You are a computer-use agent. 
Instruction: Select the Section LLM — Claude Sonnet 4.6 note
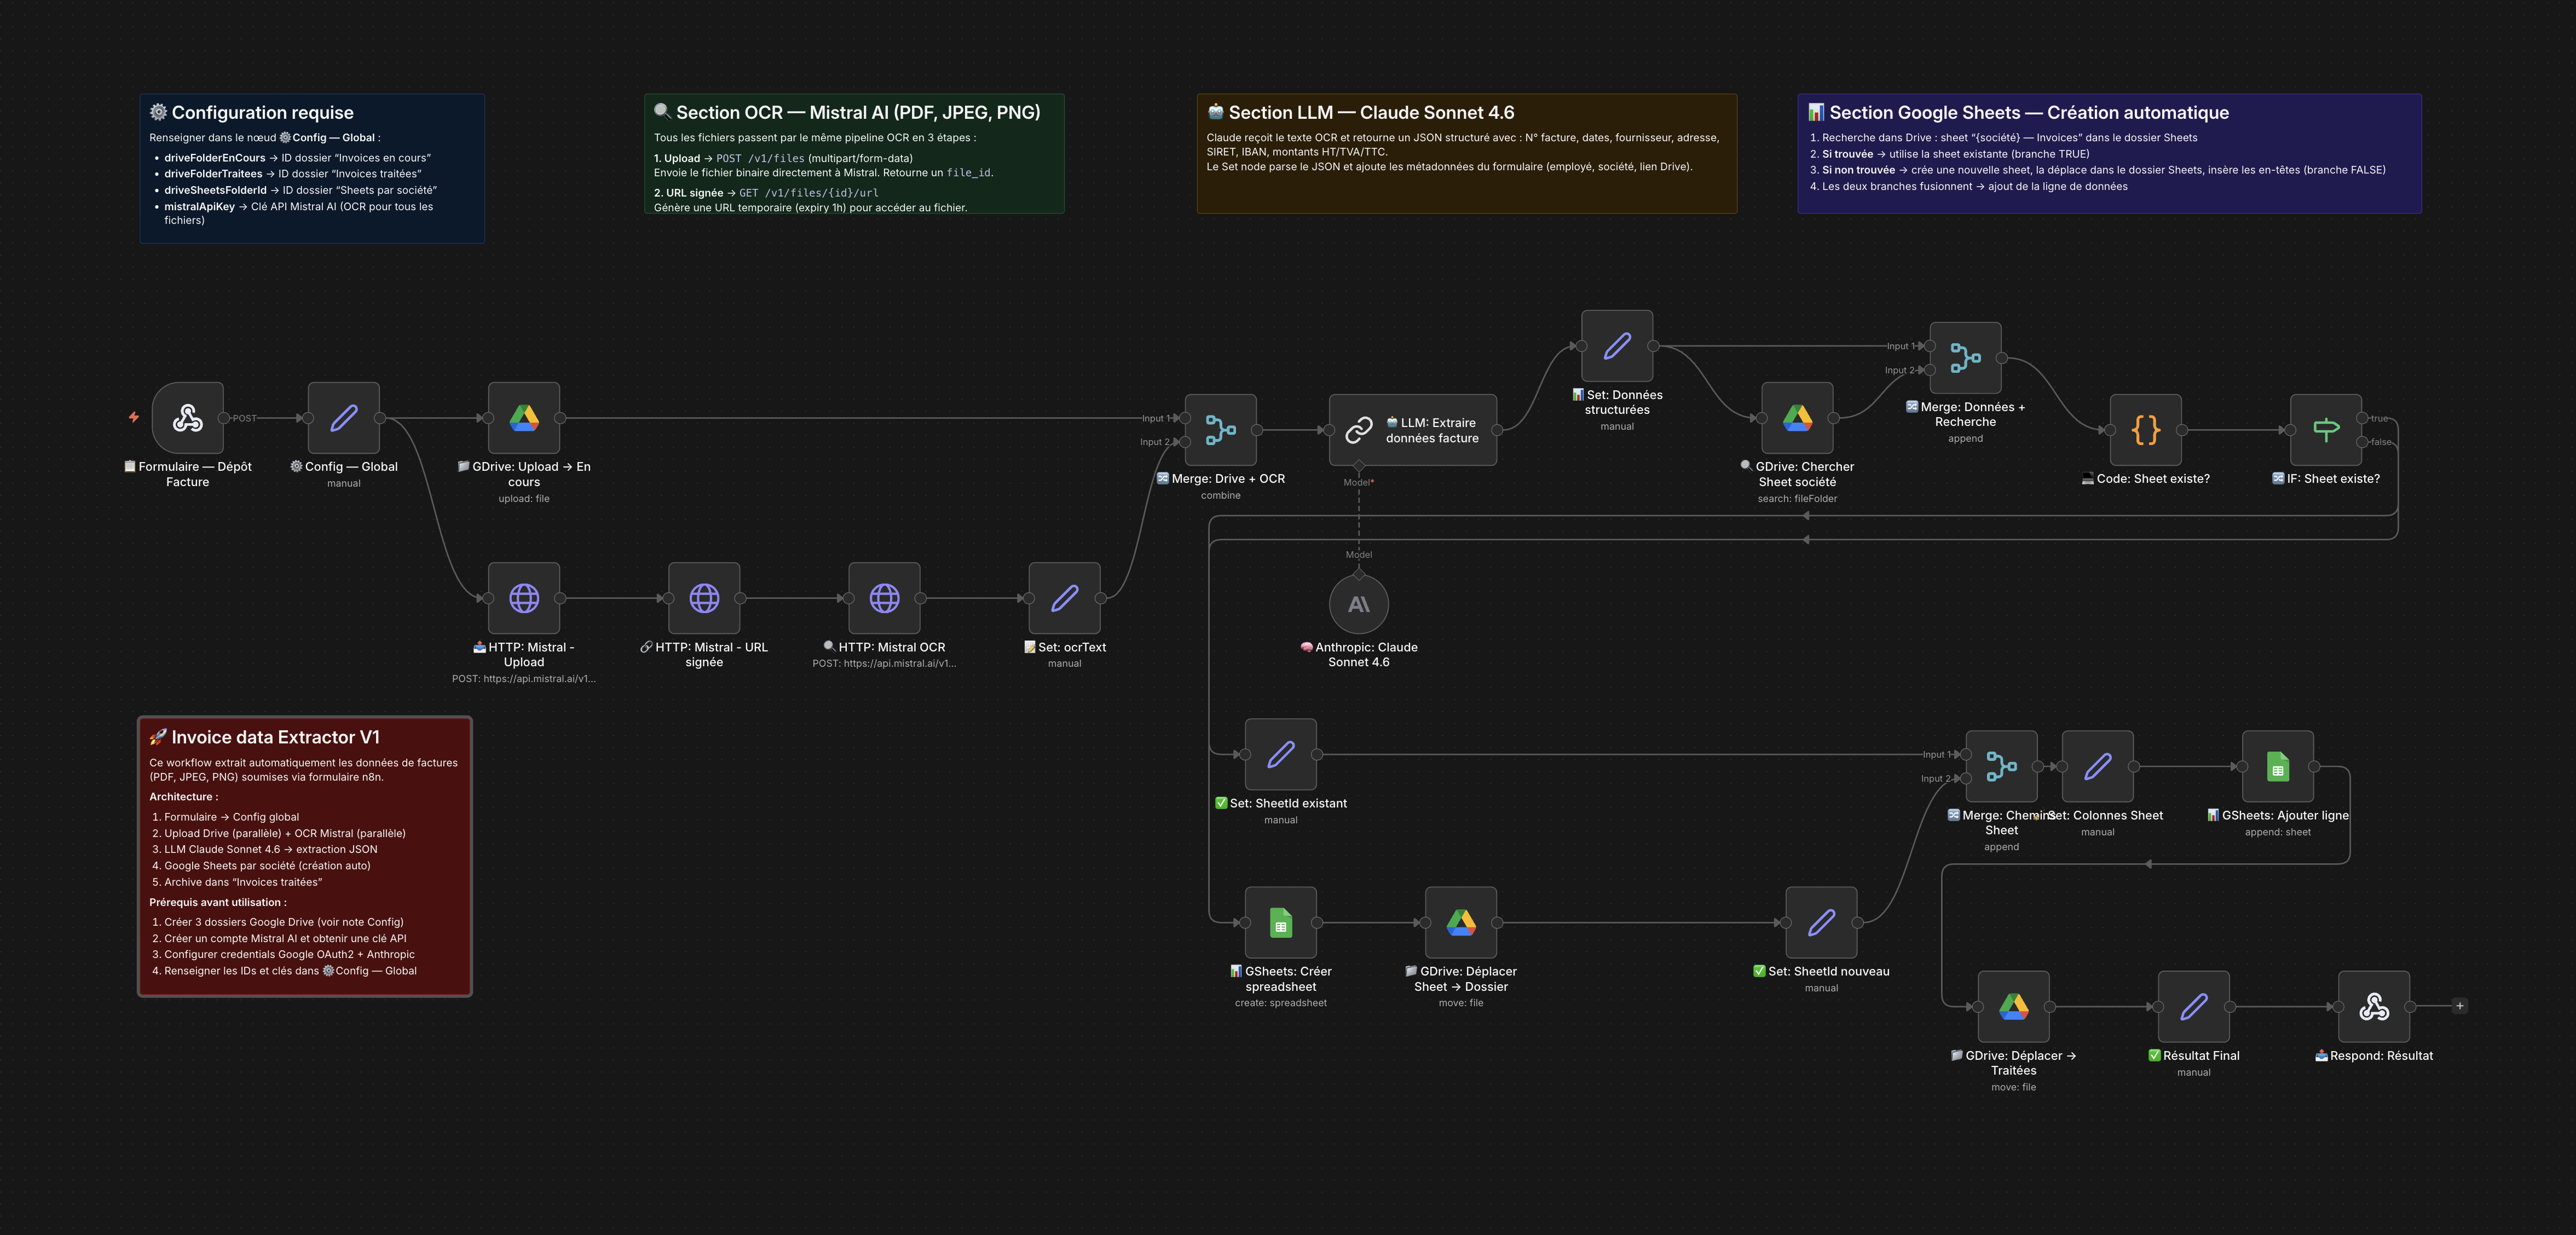click(x=1467, y=153)
